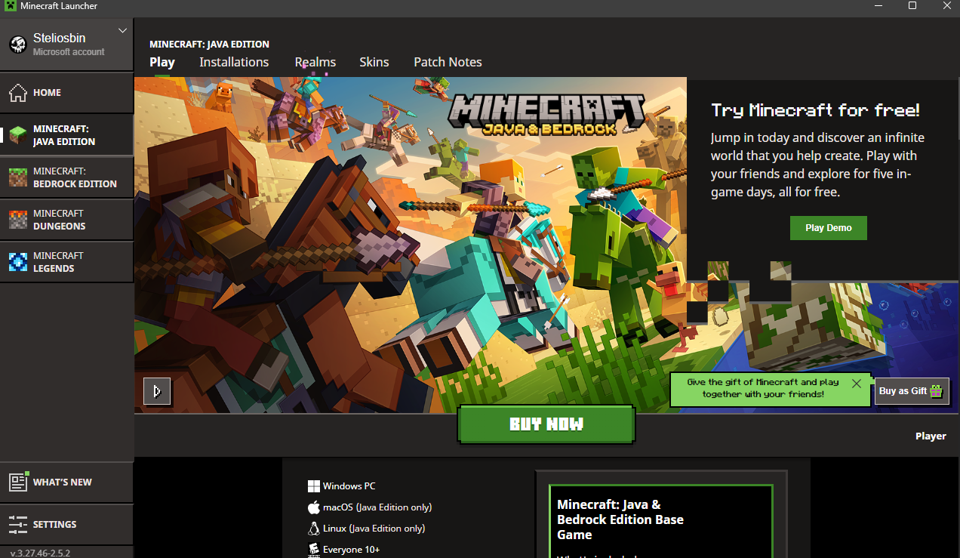Select the Minecraft: Java Edition grass block icon
This screenshot has height=558, width=960.
(x=17, y=135)
